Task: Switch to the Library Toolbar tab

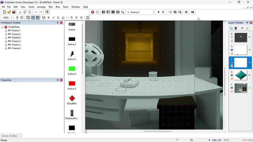Action: tap(11, 136)
